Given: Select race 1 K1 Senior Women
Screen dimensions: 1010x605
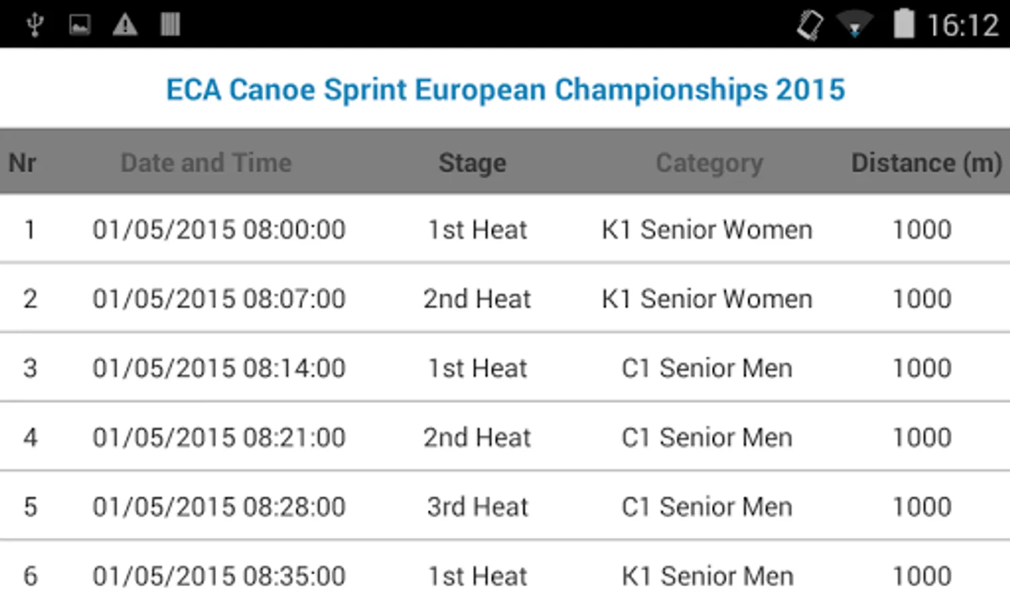Looking at the screenshot, I should 505,230.
